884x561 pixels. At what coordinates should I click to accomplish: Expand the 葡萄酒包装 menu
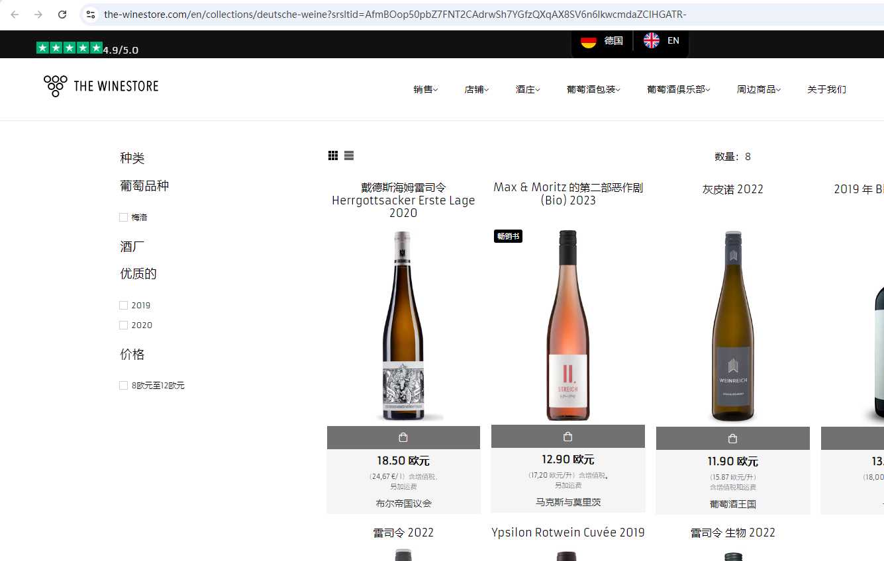coord(593,89)
